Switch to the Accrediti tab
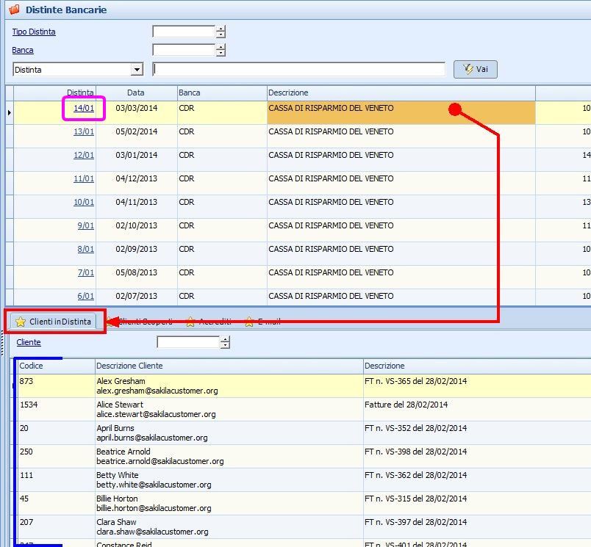The height and width of the screenshot is (547, 591). 215,322
